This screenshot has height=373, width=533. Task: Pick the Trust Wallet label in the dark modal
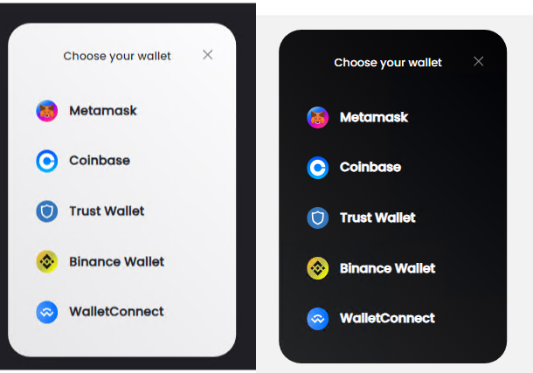377,218
